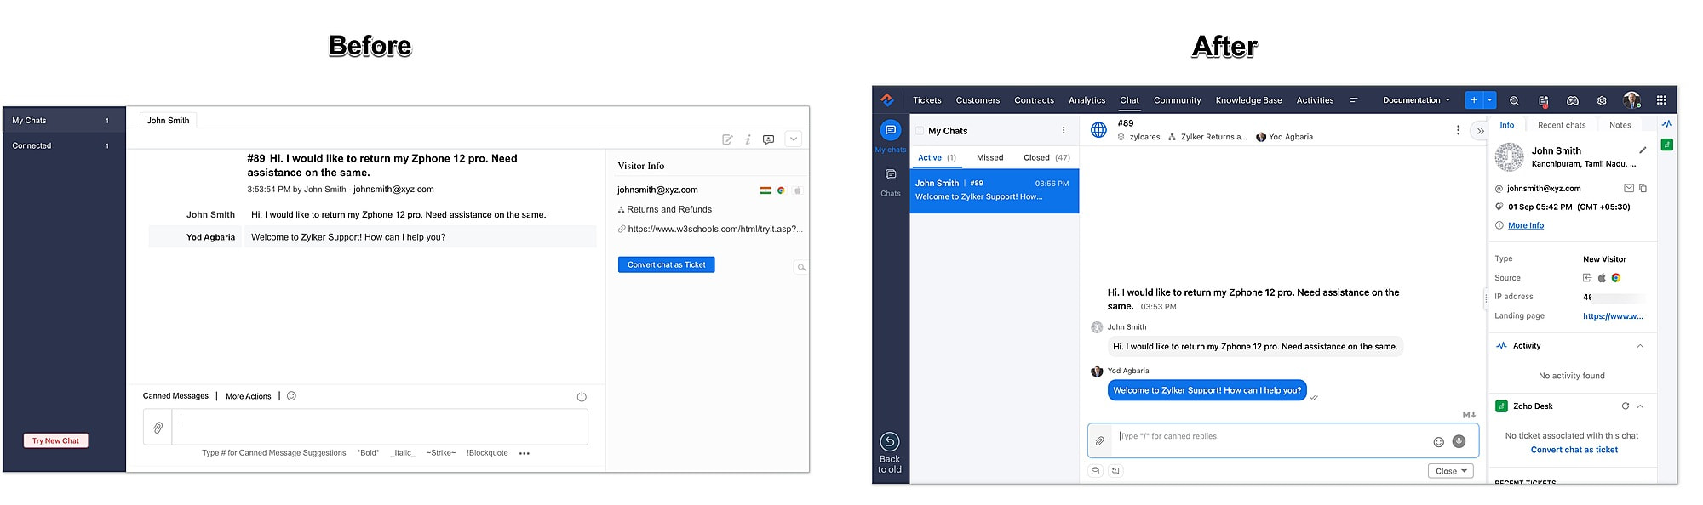1703x505 pixels.
Task: Open the notifications icon with red badge
Action: (1543, 100)
